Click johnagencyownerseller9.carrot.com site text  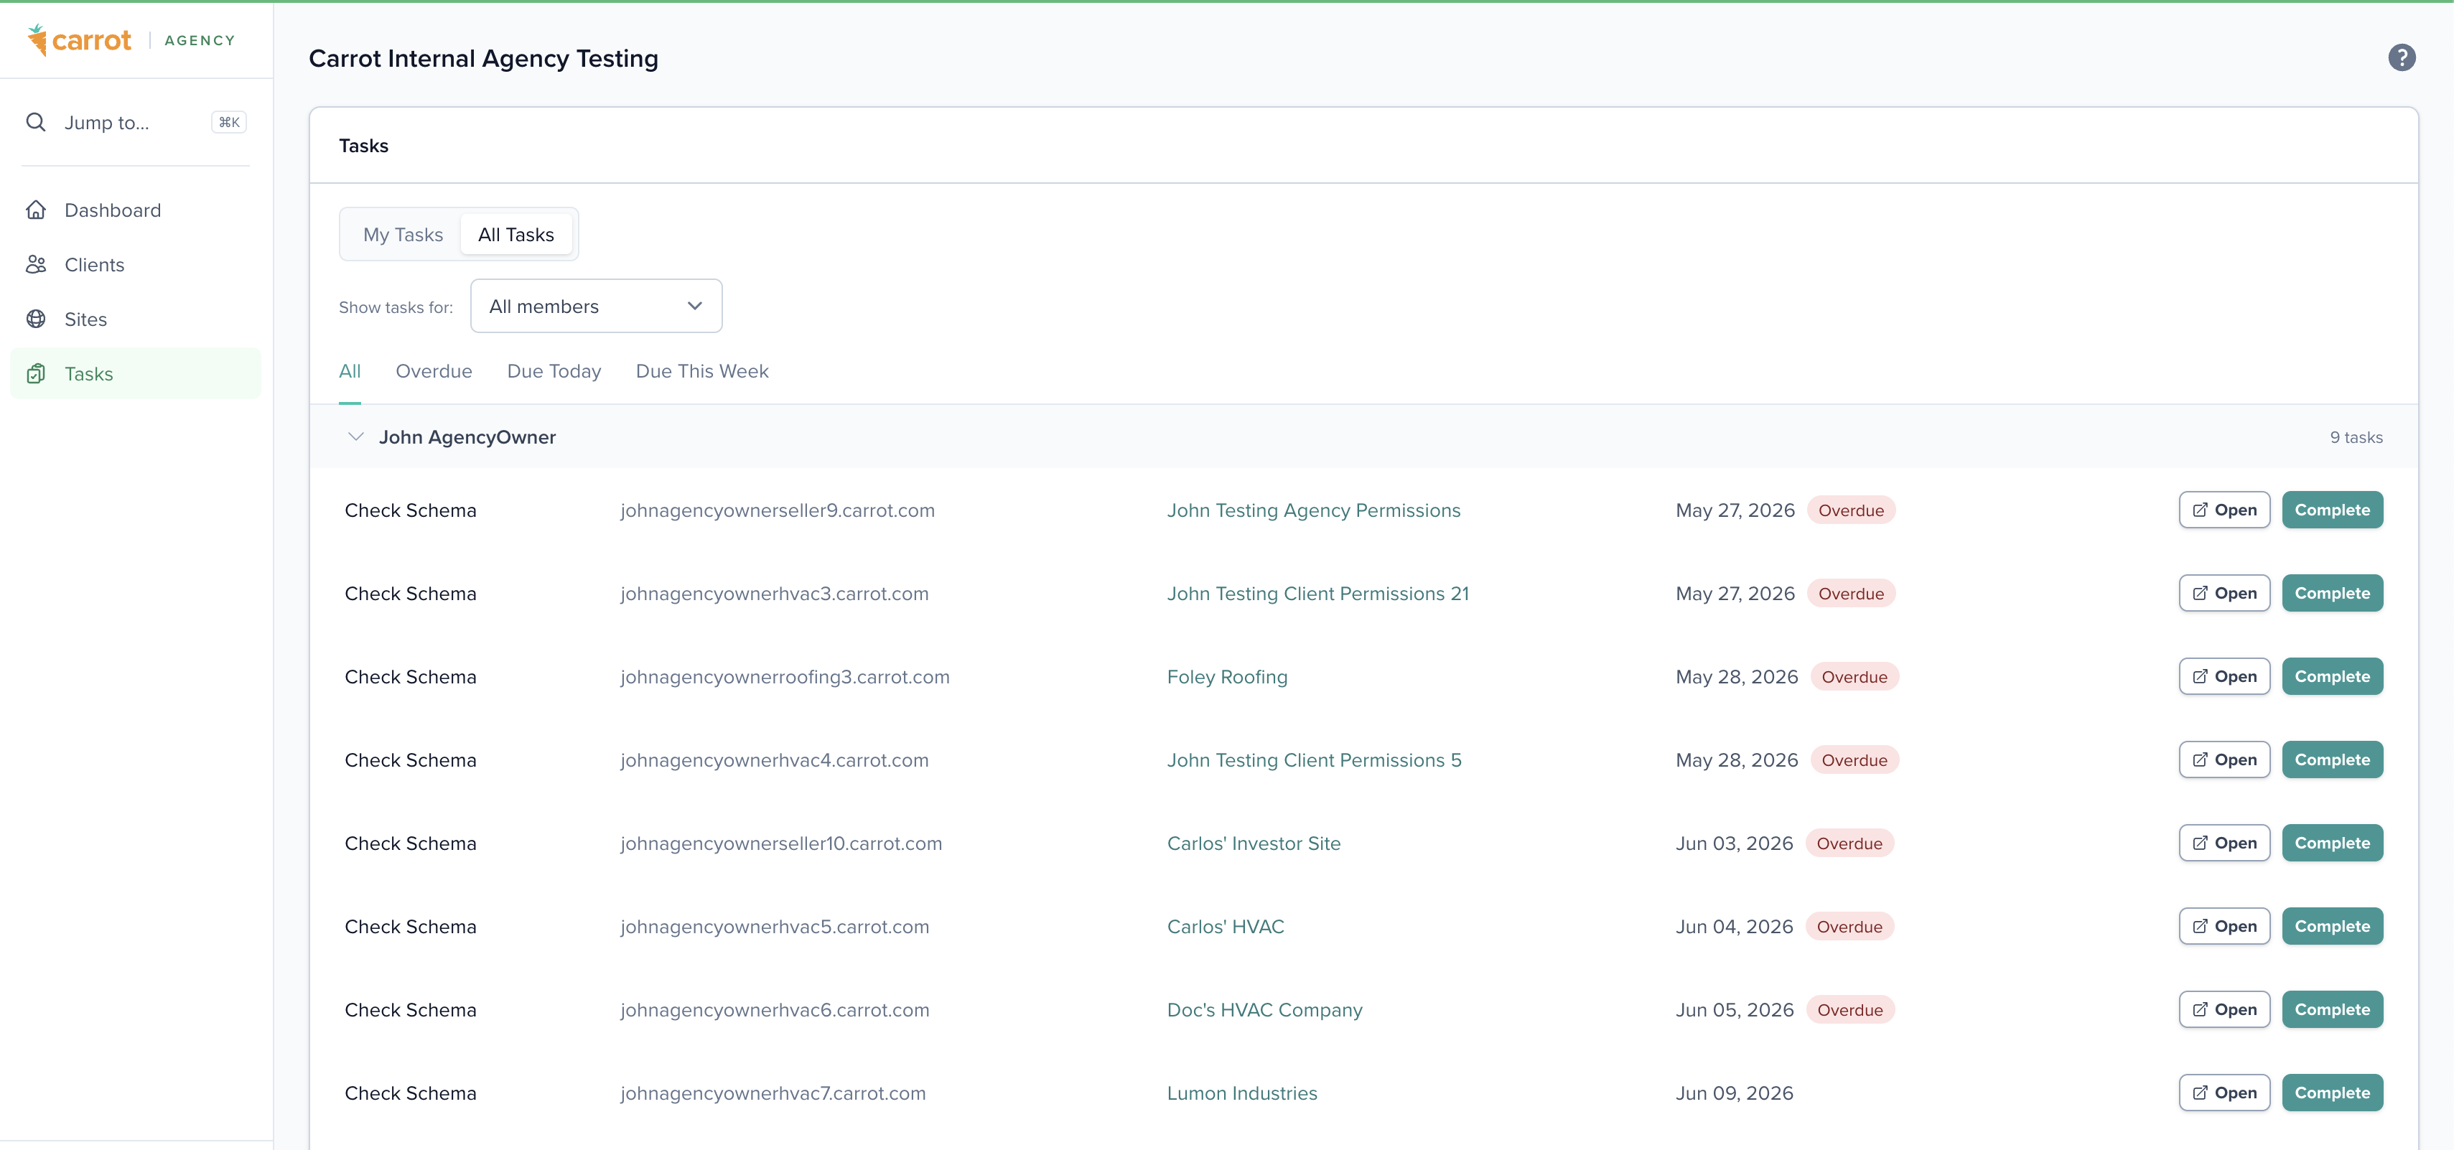(x=778, y=510)
